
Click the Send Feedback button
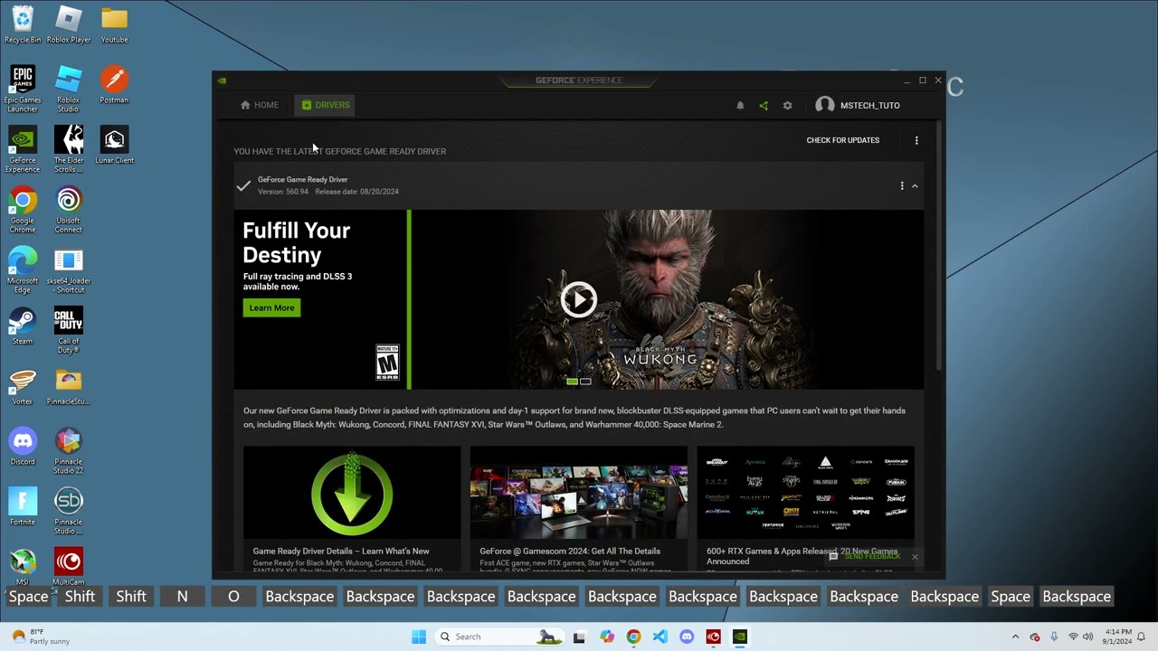[865, 557]
